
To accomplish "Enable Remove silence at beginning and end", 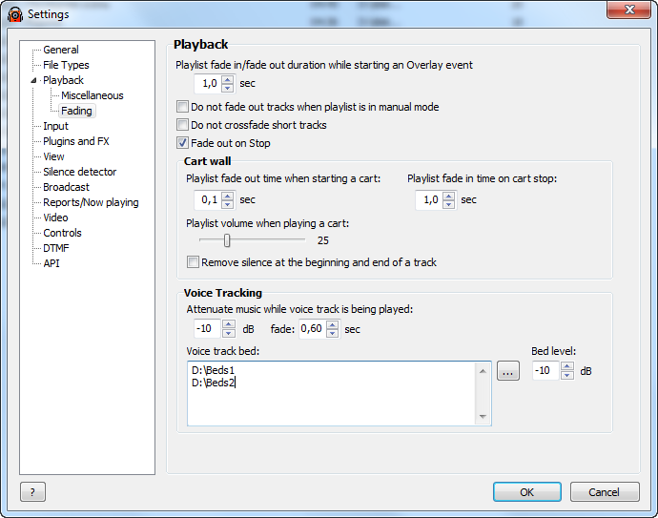I will [193, 262].
